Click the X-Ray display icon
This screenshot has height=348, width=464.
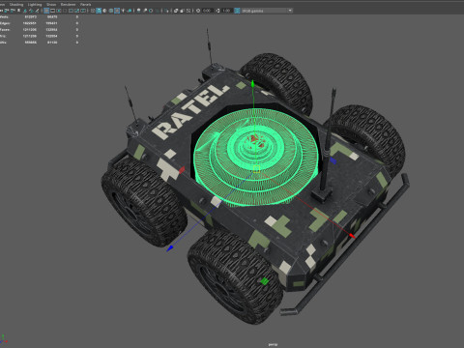tap(176, 11)
